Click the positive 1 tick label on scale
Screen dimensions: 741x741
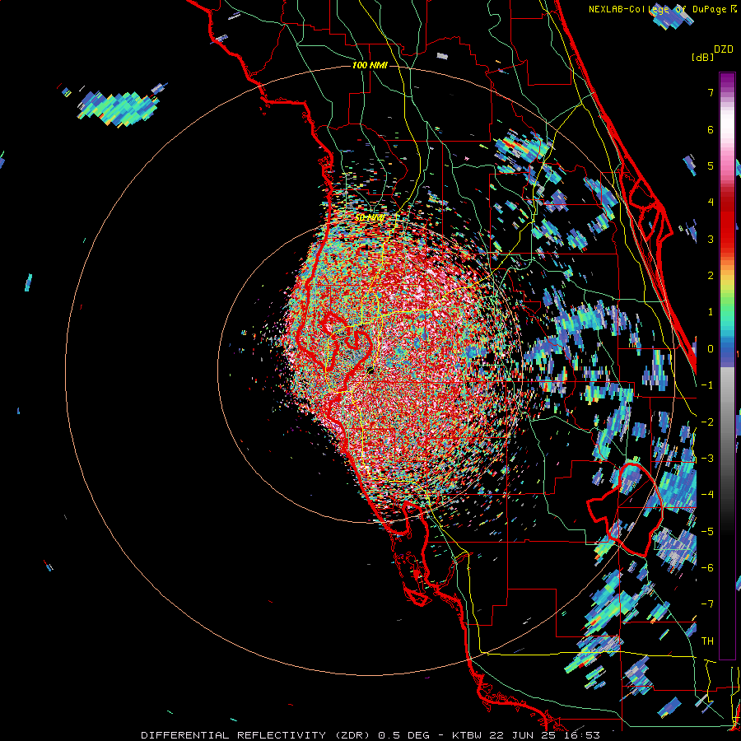[711, 312]
